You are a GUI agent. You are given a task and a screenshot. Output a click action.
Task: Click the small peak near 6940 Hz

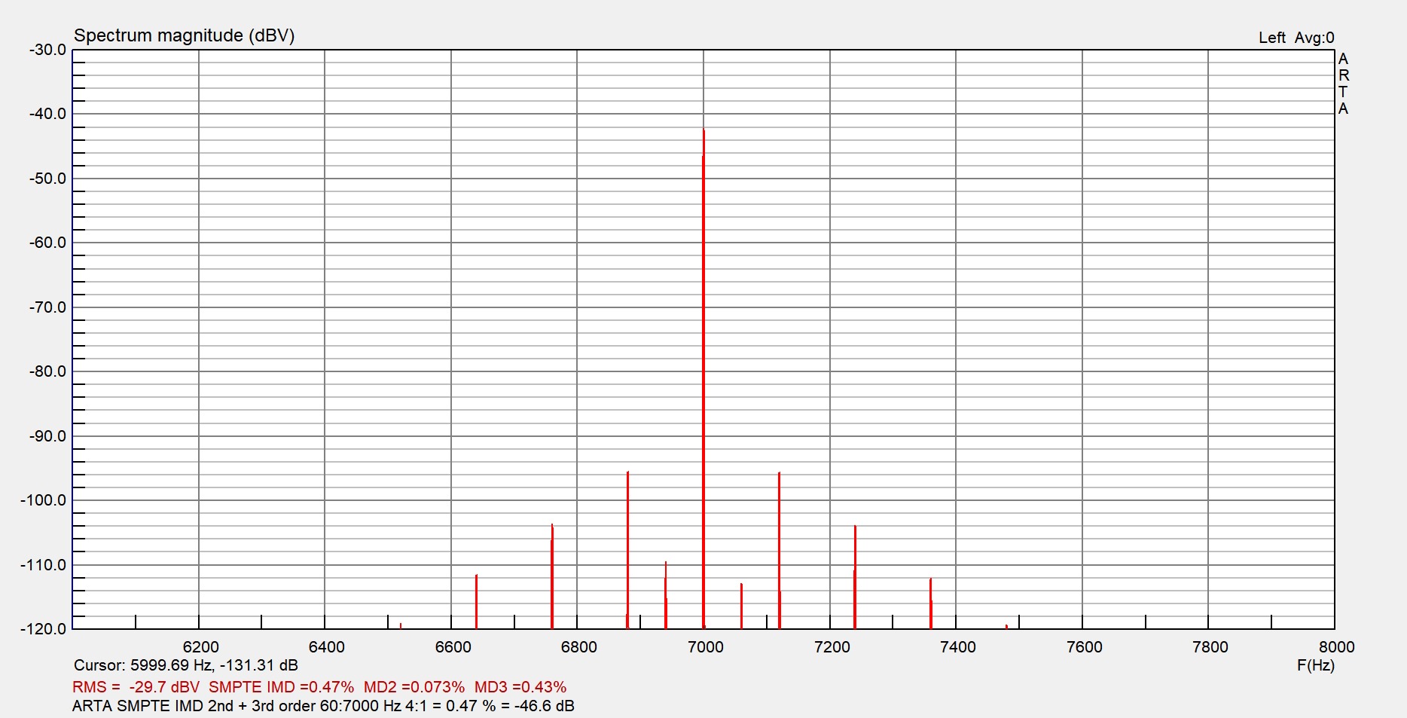click(x=666, y=595)
